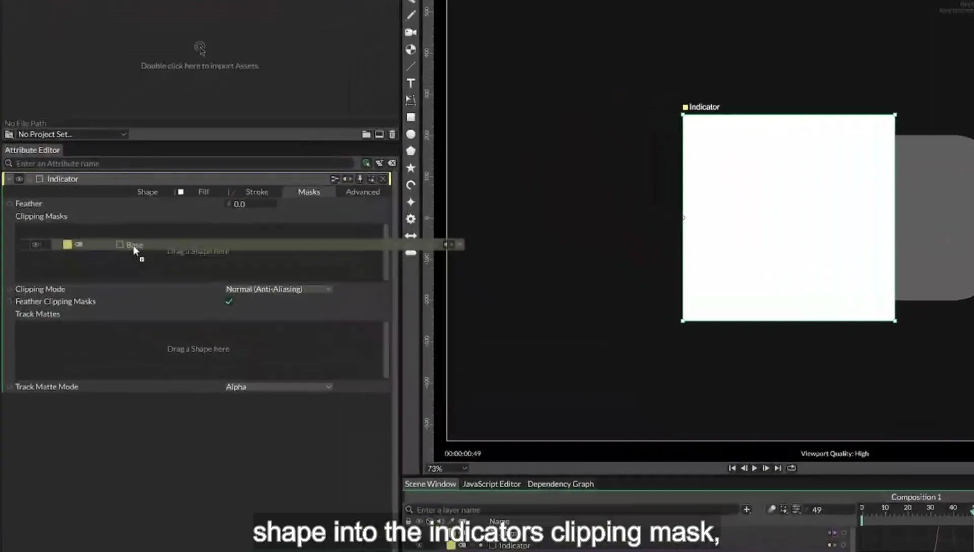The width and height of the screenshot is (974, 552).
Task: Close the Indicator attribute panel
Action: click(x=383, y=179)
